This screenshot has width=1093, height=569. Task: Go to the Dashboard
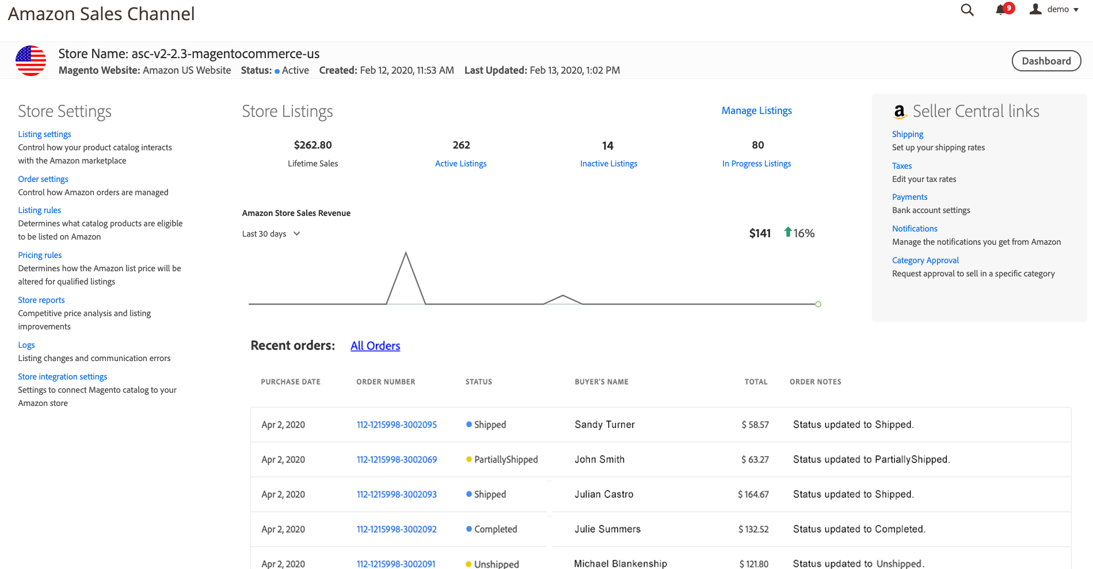point(1046,61)
